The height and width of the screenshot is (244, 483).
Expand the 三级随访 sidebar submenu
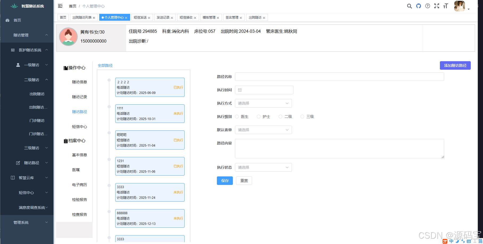click(27, 148)
